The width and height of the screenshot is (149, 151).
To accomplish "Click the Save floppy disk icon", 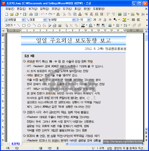I will [25, 14].
